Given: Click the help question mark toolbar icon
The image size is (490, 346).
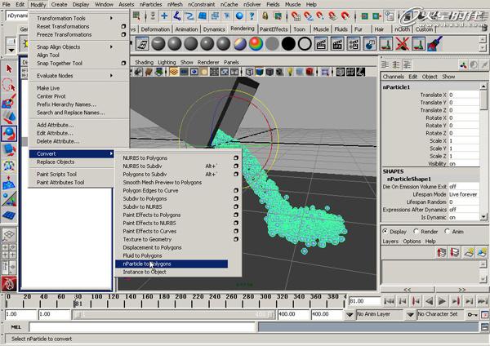Looking at the screenshot, I should 252,16.
